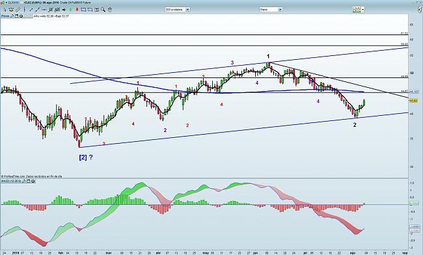423x255 pixels.
Task: Select the eraser tool in drawing toolbar
Action: pos(18,10)
